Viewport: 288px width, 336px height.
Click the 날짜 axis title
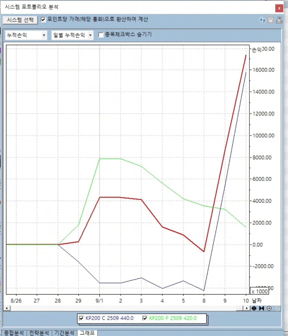pos(257,301)
